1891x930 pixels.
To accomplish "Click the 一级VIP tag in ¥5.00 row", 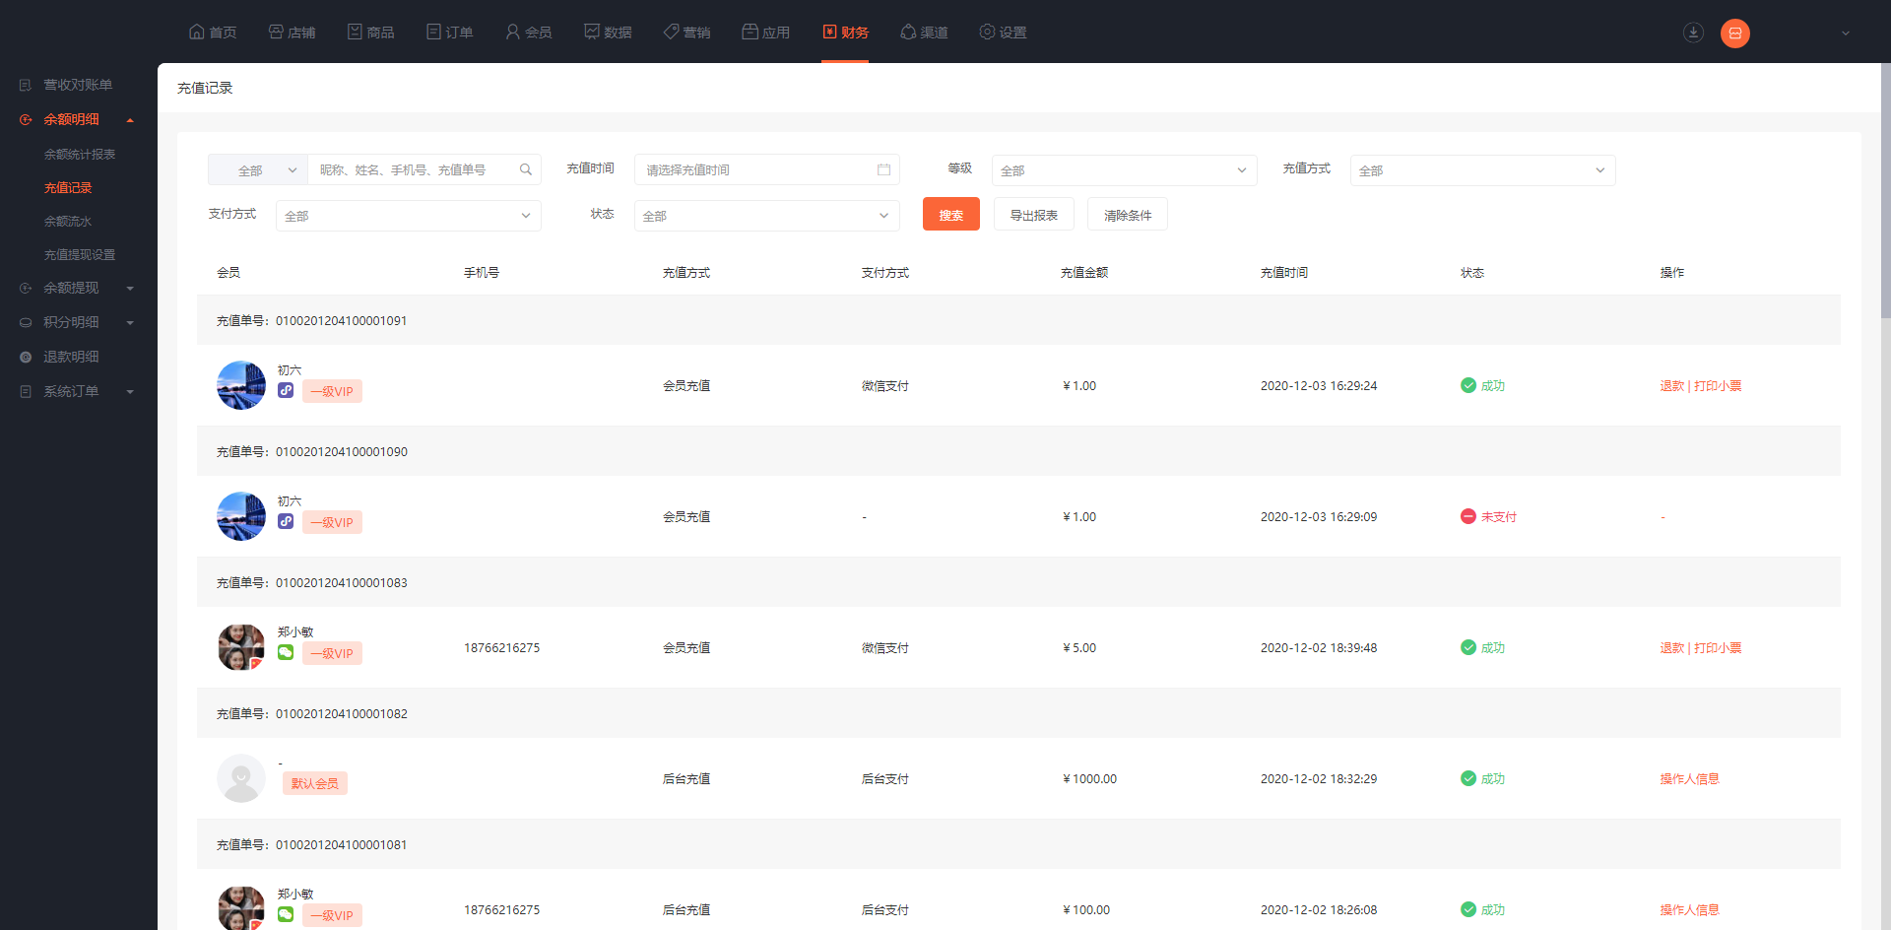I will [x=332, y=653].
